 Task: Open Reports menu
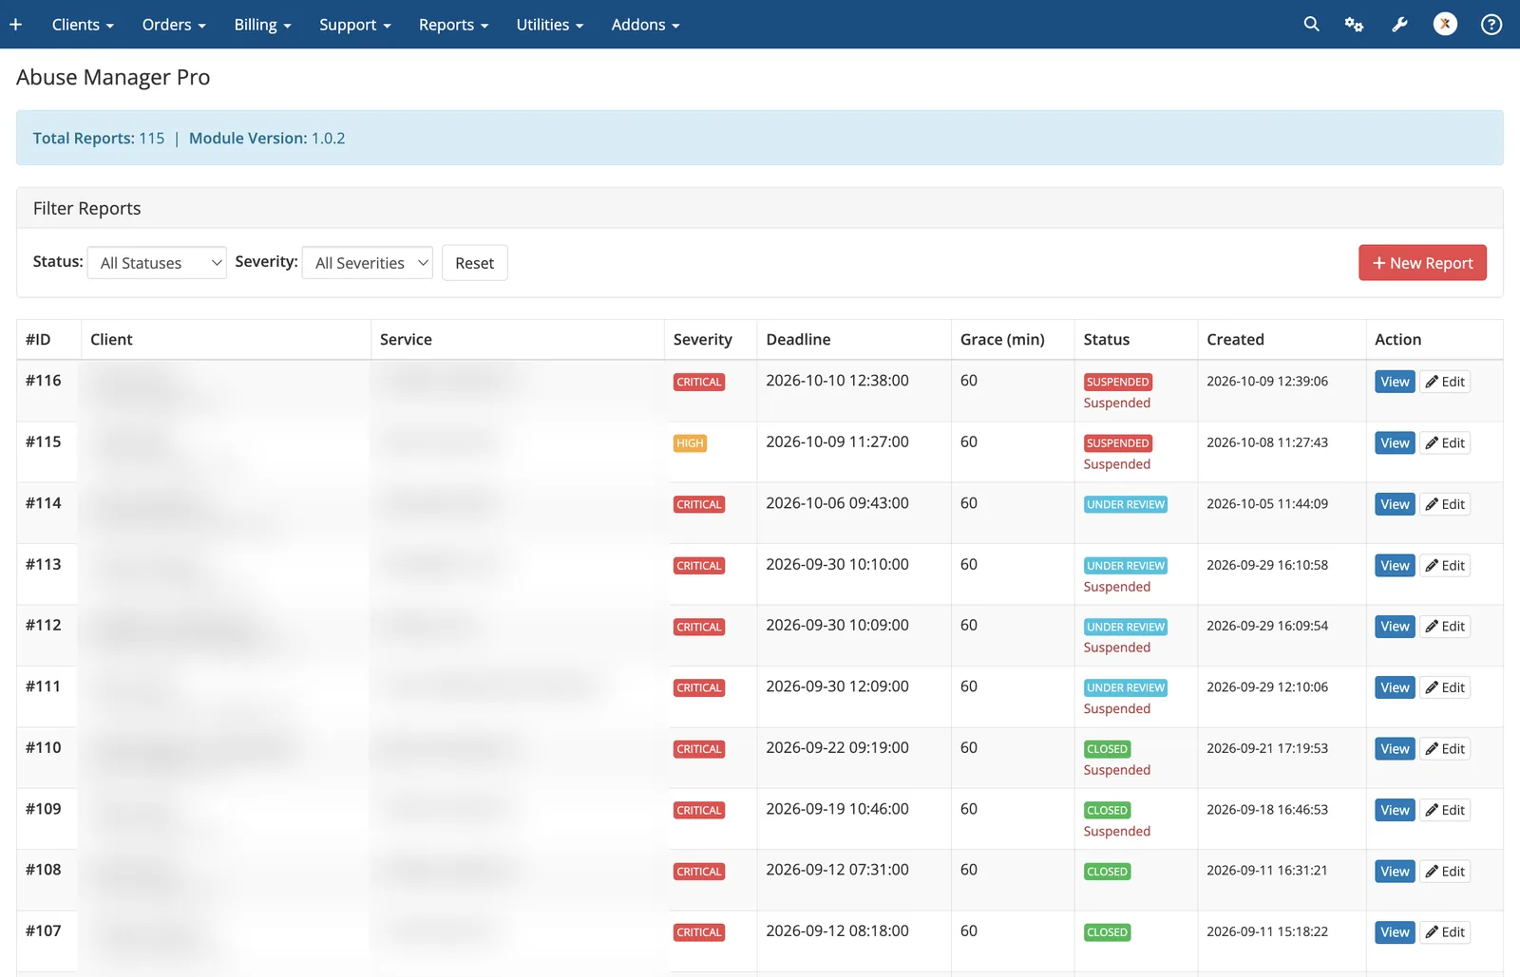pos(453,25)
